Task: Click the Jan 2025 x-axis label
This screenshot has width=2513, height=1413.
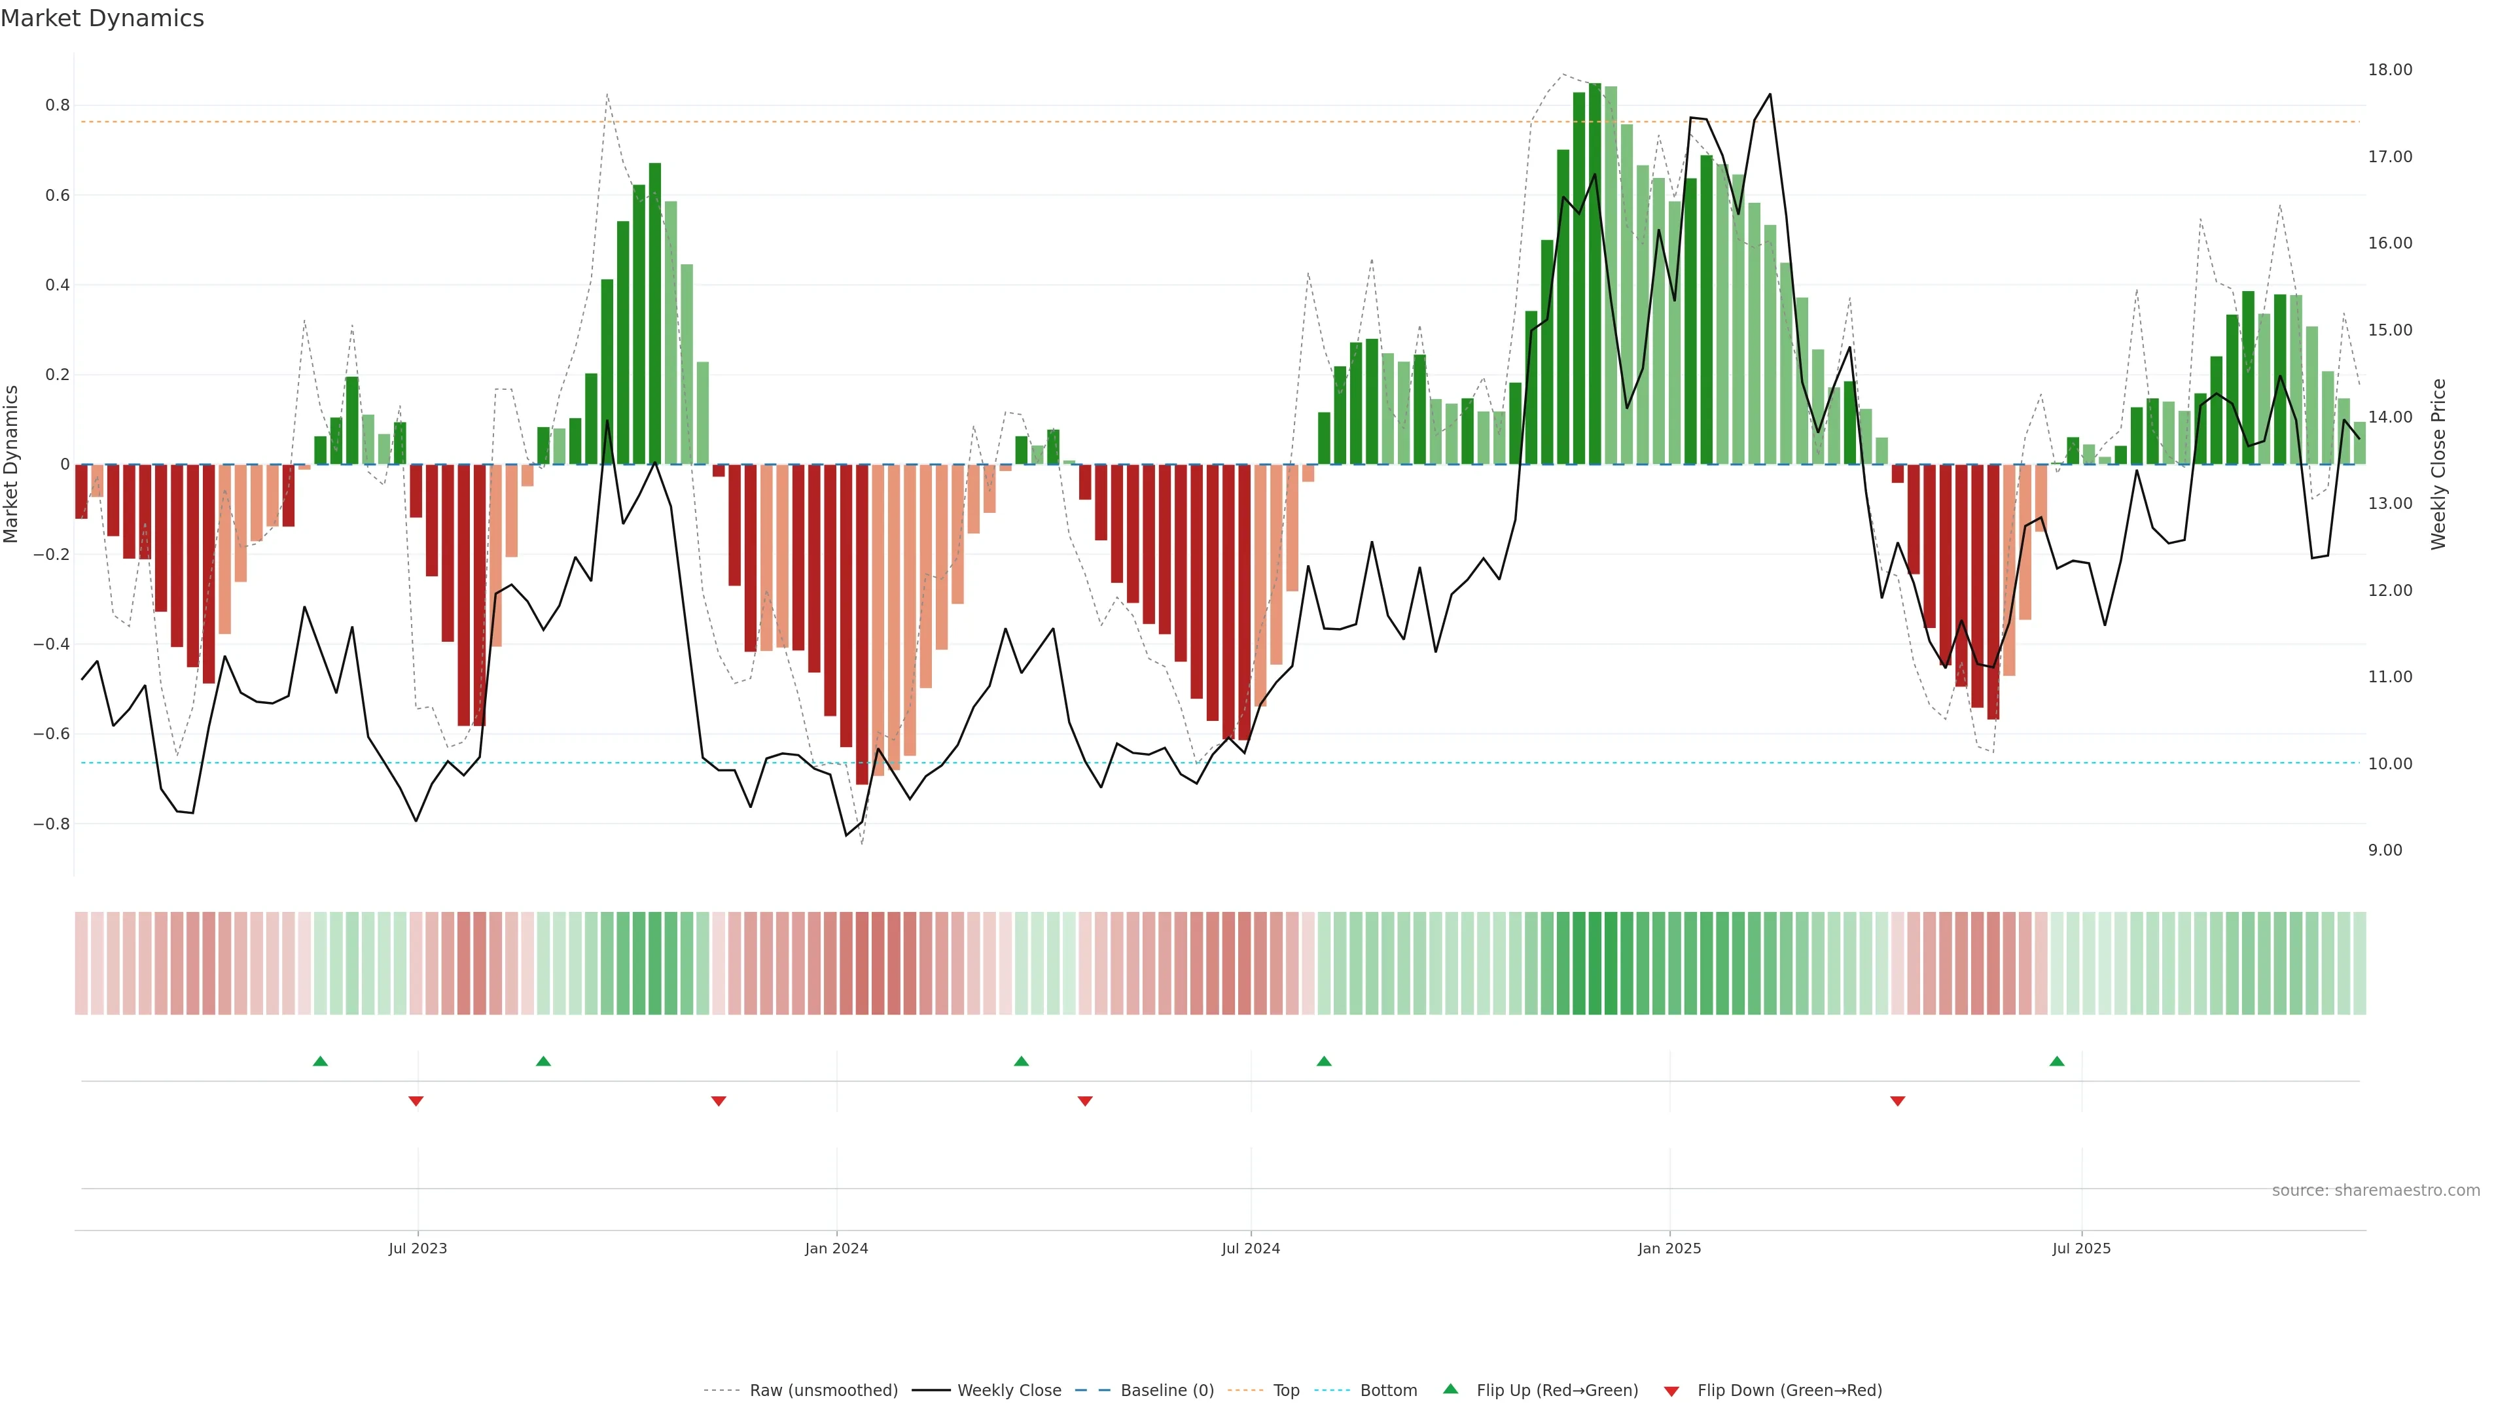Action: pyautogui.click(x=1669, y=1248)
